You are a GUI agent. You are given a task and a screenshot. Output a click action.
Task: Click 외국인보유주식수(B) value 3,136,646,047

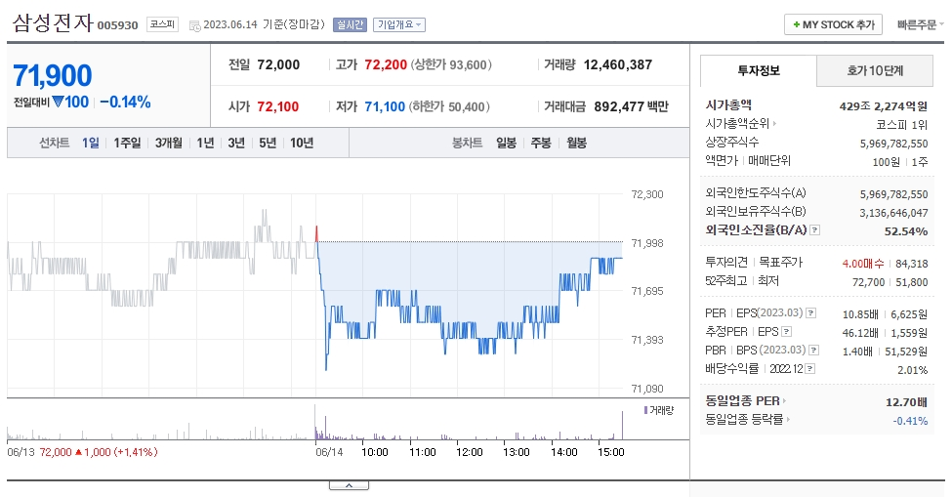tap(893, 213)
